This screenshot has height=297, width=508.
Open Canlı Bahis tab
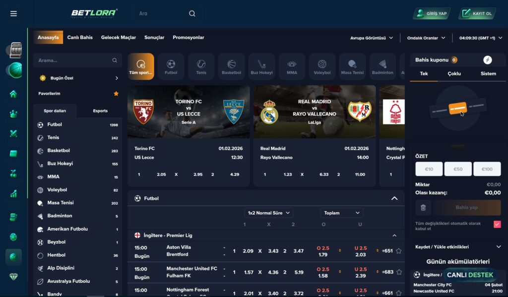pos(80,38)
